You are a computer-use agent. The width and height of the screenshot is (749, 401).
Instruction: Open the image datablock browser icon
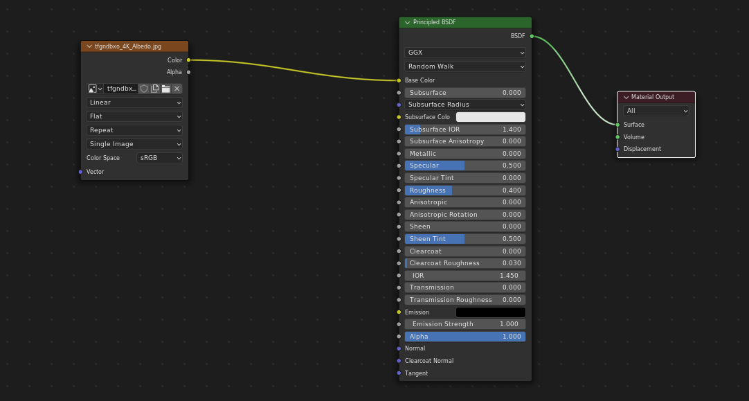point(95,89)
